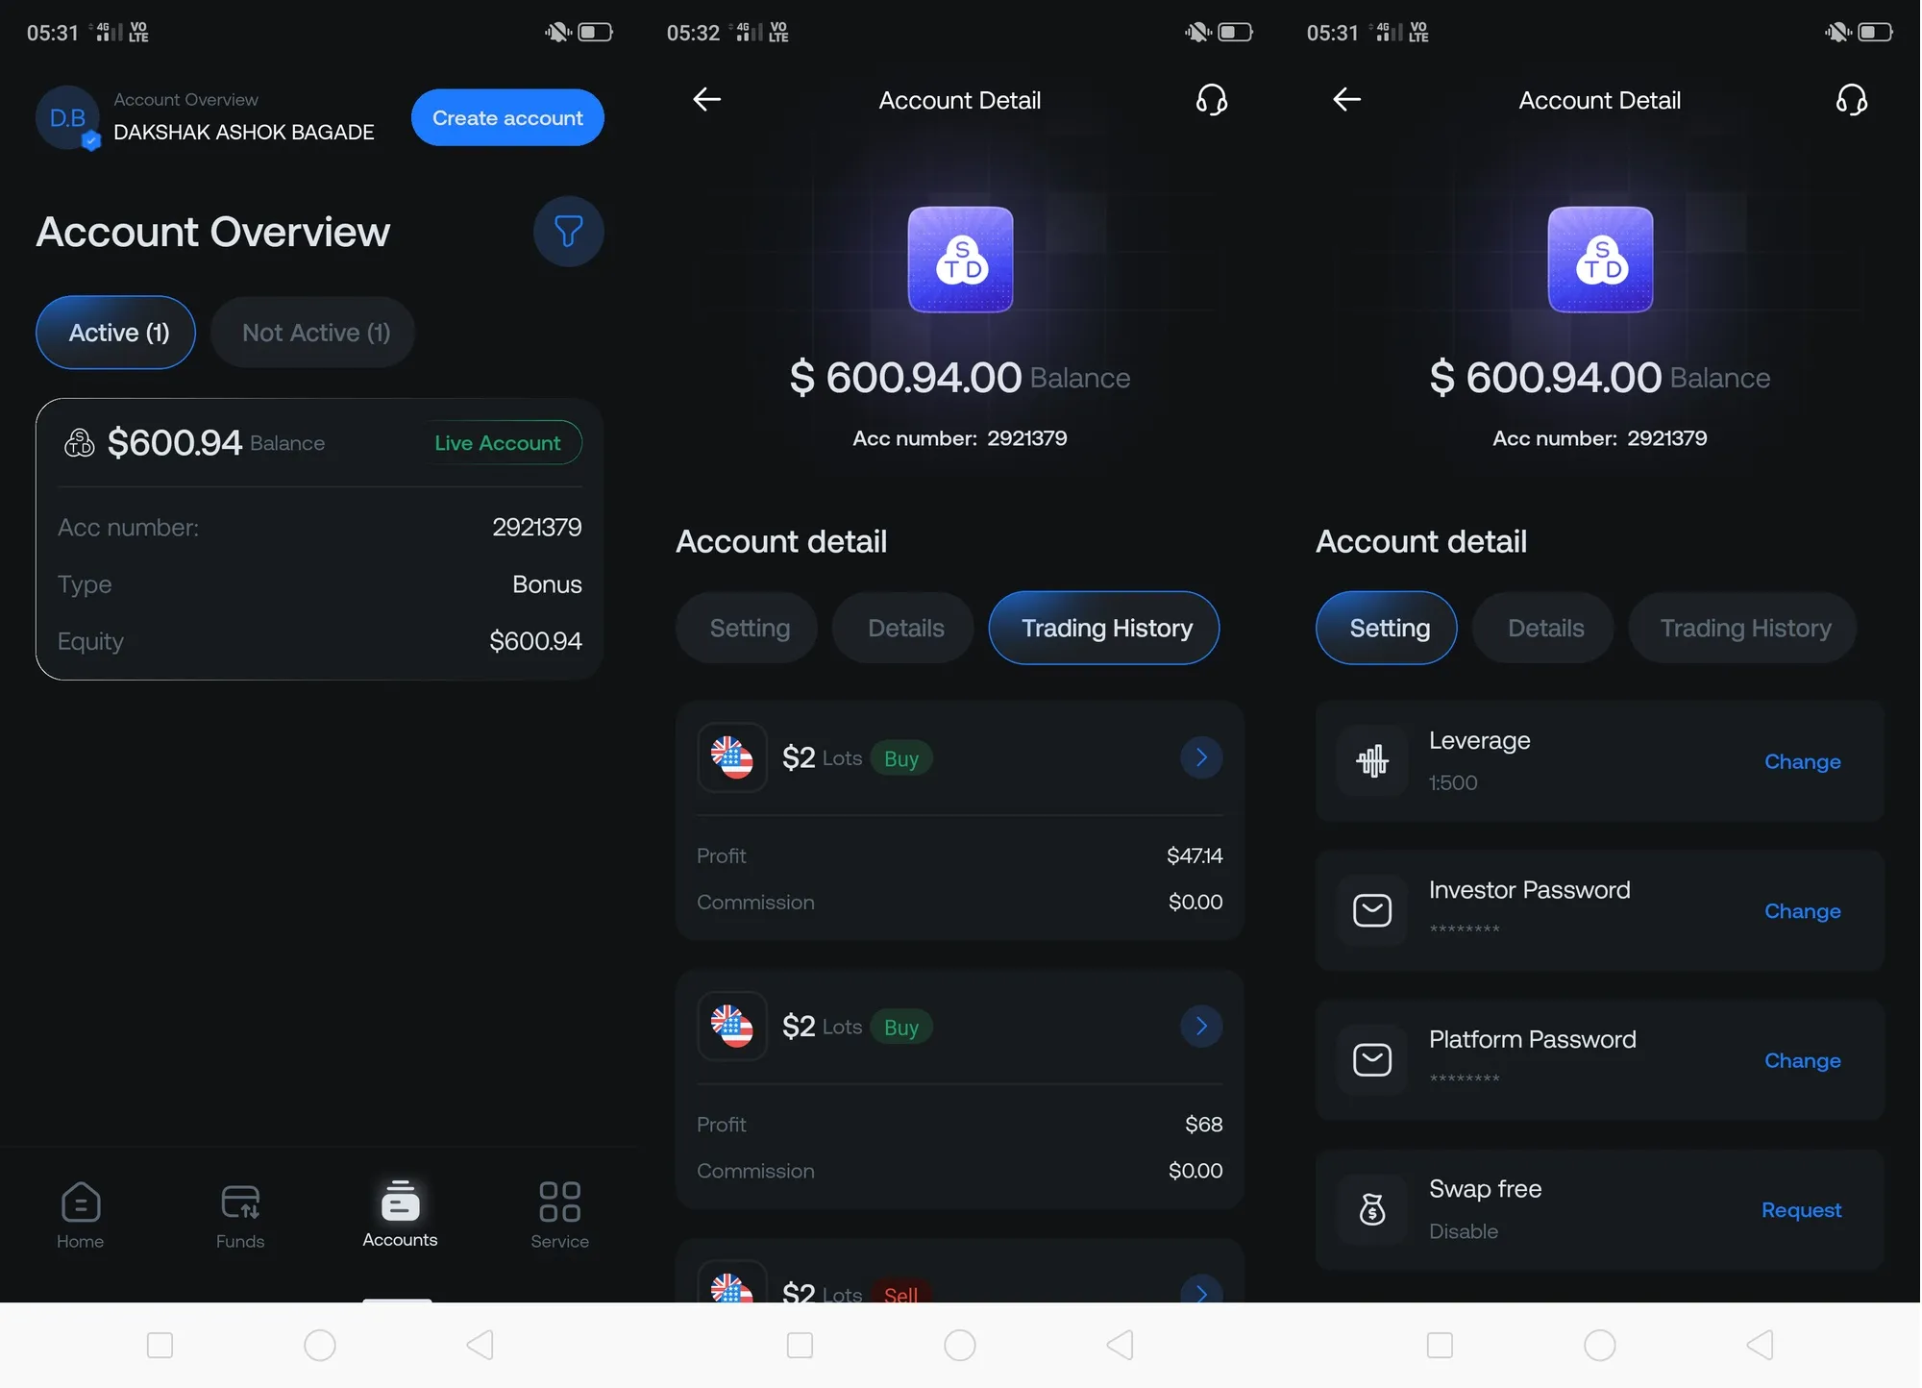1922x1388 pixels.
Task: Expand the Sell trade with its chevron
Action: [x=1201, y=1290]
